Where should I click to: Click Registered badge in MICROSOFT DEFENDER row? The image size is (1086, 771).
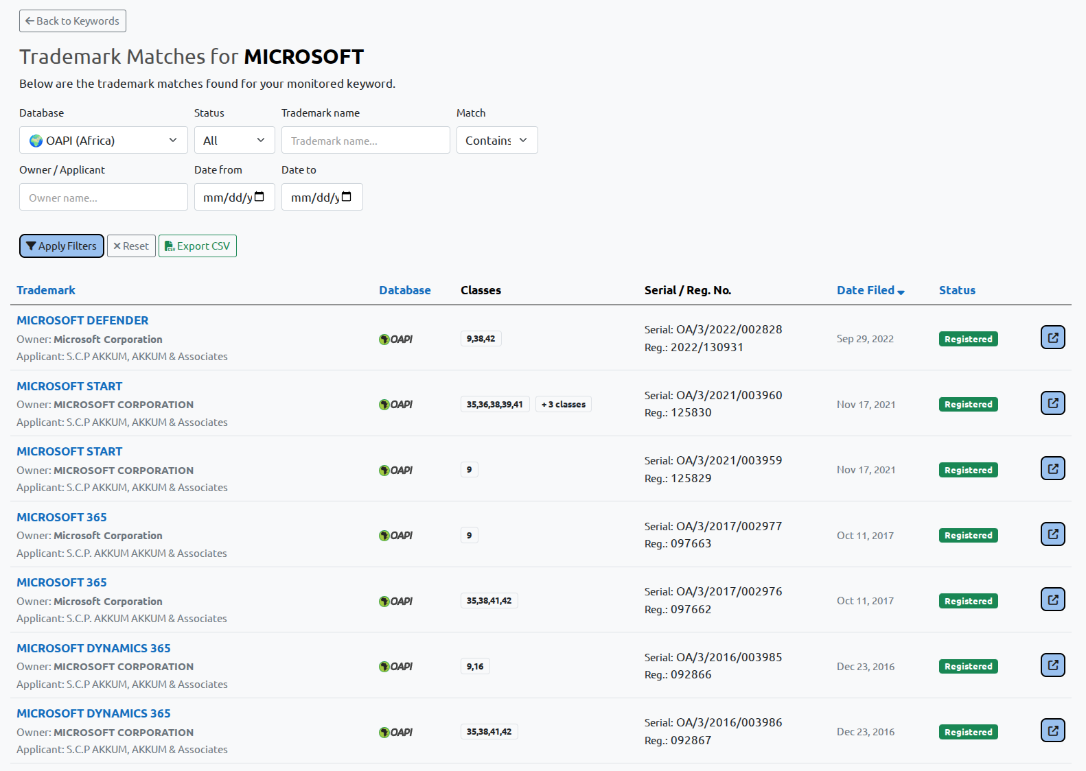968,339
